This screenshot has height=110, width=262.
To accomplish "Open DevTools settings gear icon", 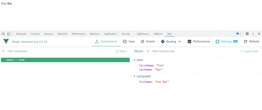I will (247, 34).
